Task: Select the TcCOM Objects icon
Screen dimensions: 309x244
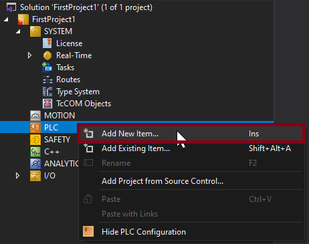Action: [47, 104]
